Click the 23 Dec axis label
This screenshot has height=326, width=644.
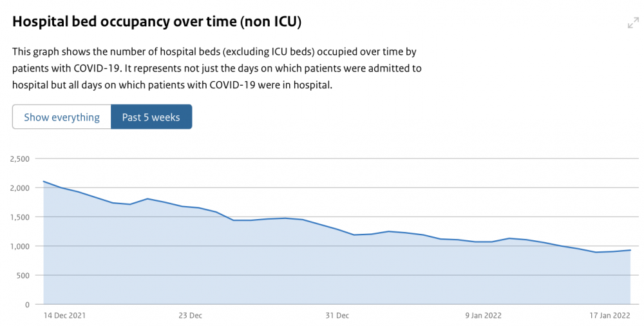click(x=190, y=315)
